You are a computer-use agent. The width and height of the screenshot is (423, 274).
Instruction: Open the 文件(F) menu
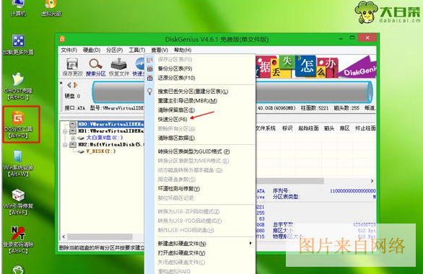click(69, 50)
